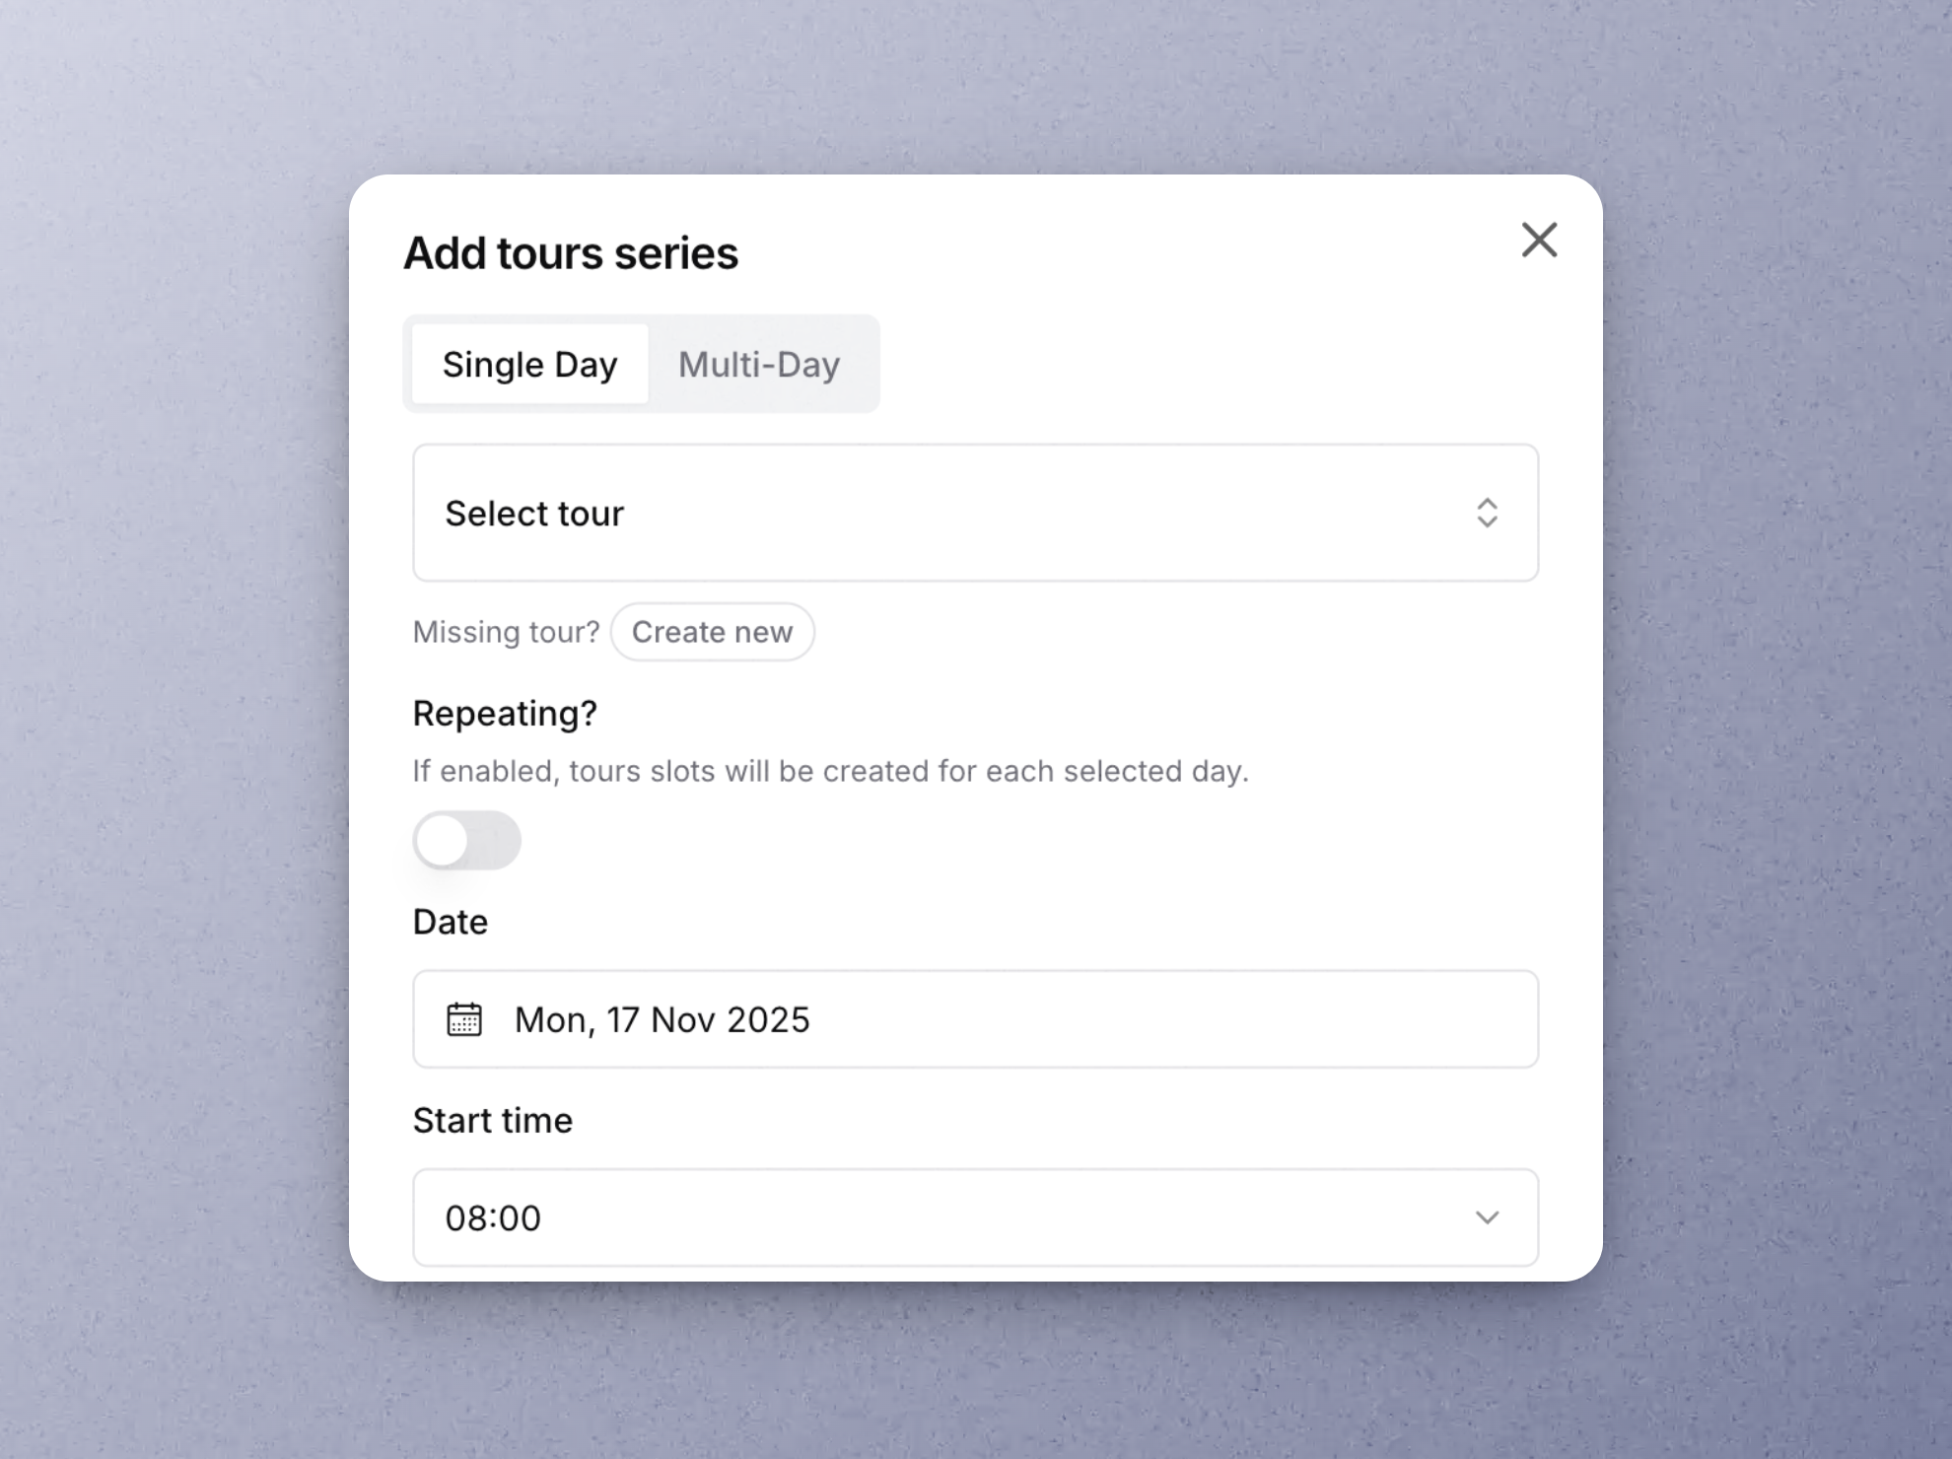
Task: Click the chevron on Select tour field
Action: [x=1489, y=513]
